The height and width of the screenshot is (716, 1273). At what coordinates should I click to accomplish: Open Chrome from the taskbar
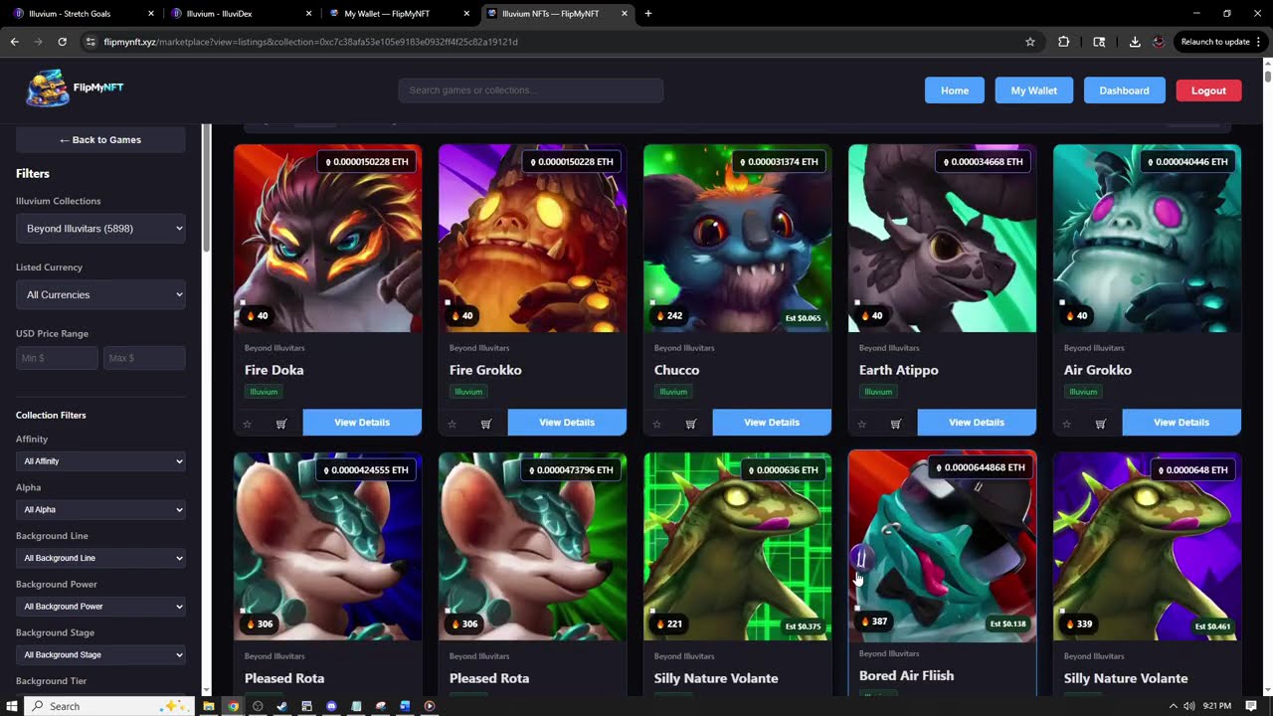(233, 706)
